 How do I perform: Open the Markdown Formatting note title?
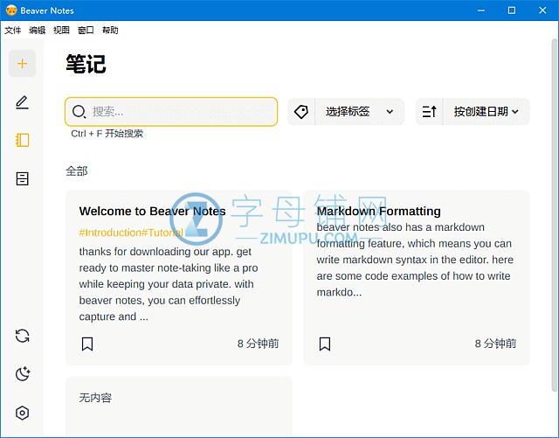[378, 211]
